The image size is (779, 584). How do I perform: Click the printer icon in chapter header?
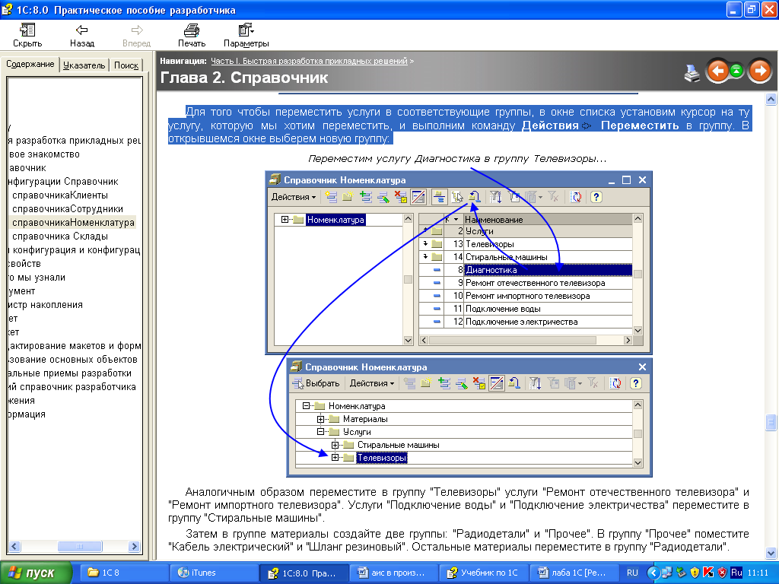point(692,72)
